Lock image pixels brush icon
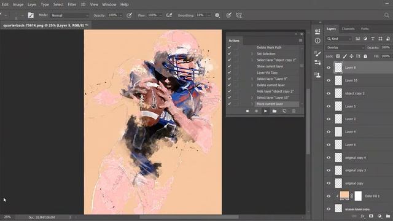Image resolution: width=393 pixels, height=221 pixels. point(345,56)
